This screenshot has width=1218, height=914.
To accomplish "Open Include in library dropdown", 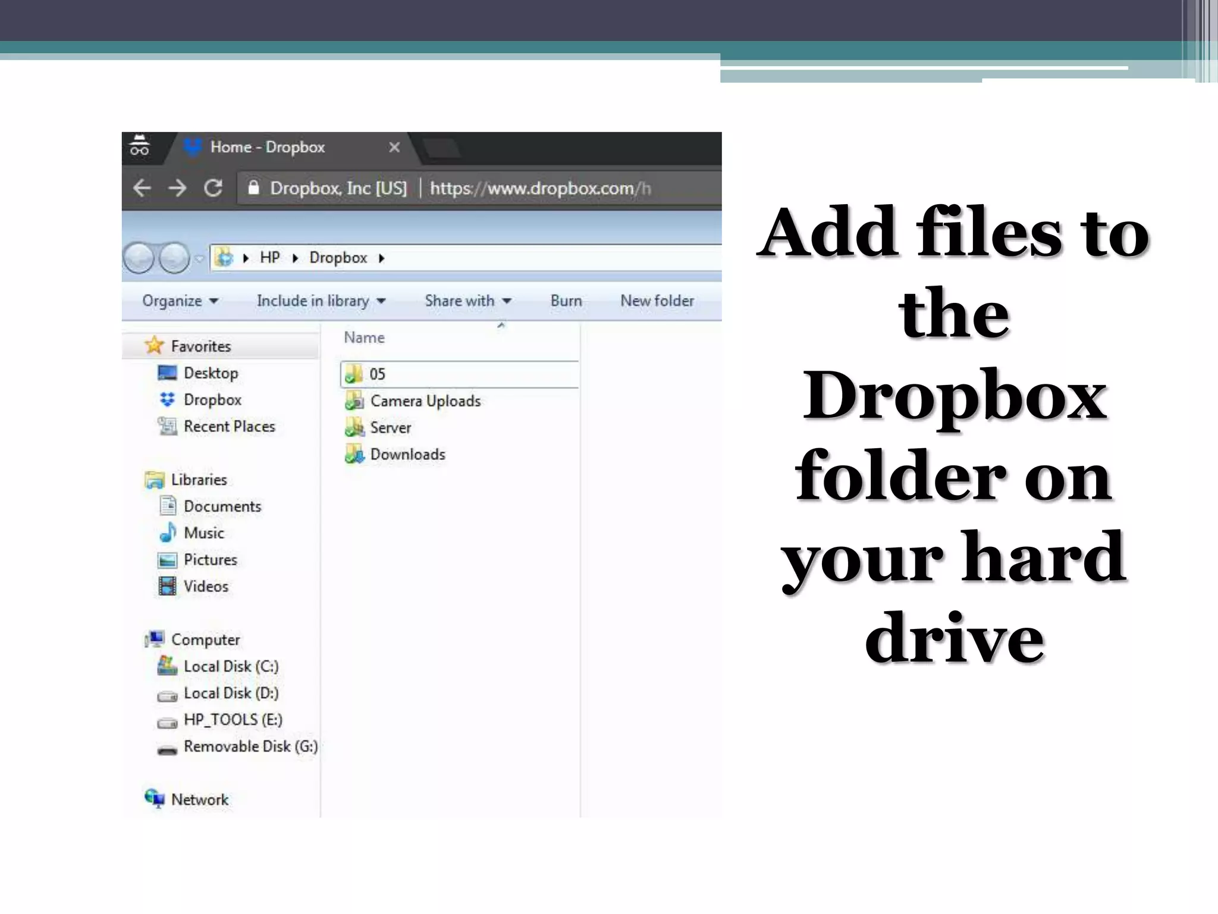I will click(321, 301).
